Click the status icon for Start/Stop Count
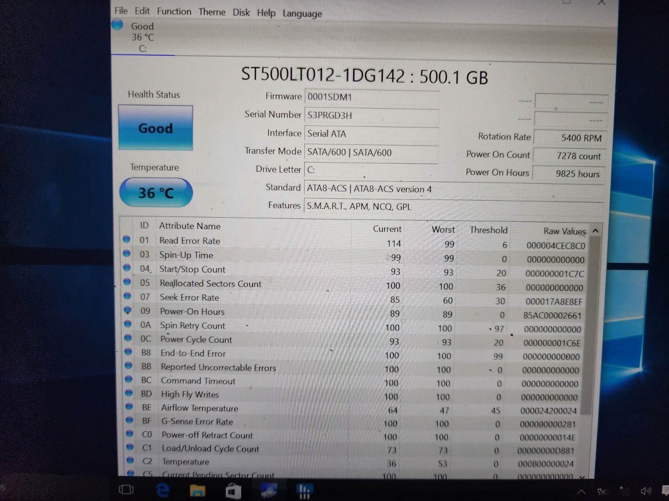 click(127, 268)
